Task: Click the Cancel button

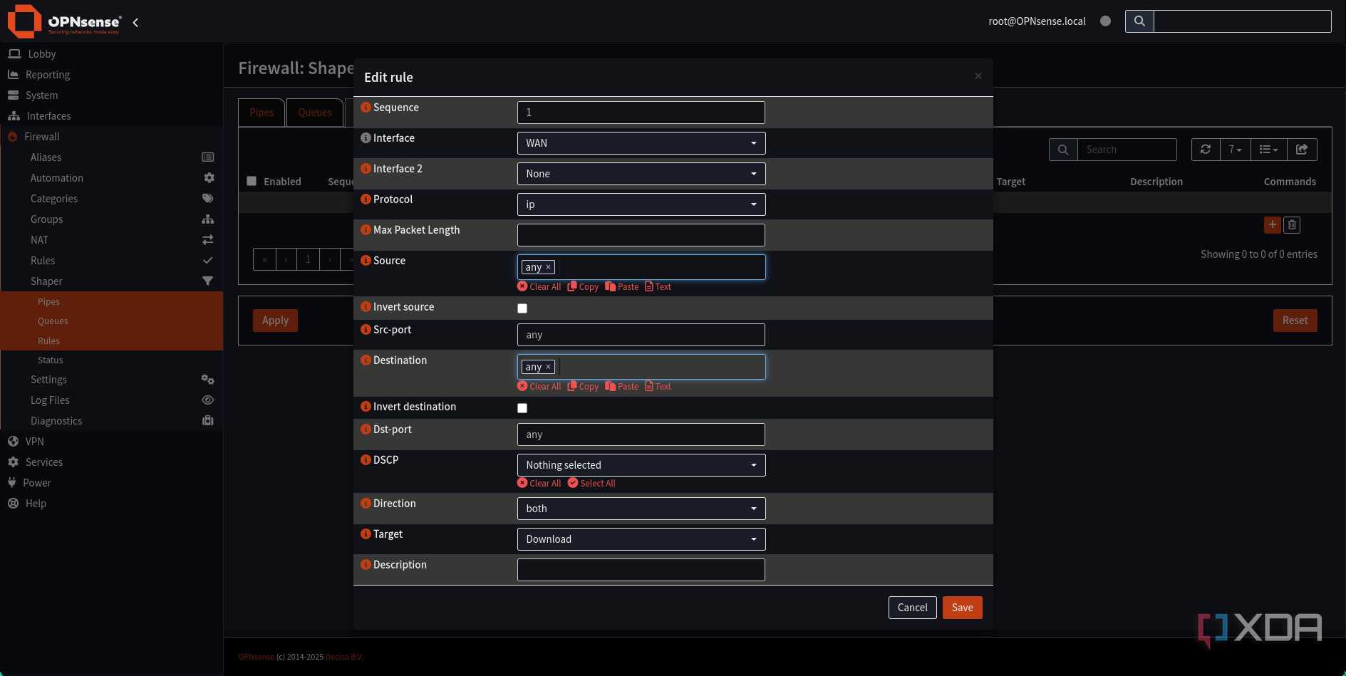Action: pos(912,608)
